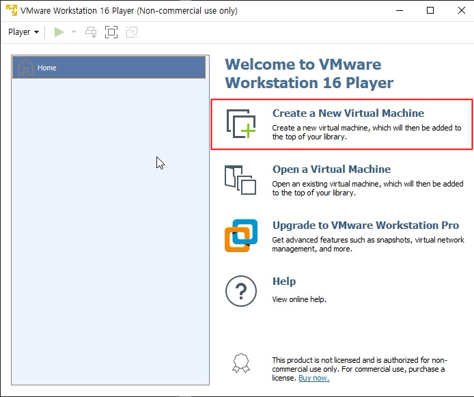Click 'Open an existing virtual machine' description
This screenshot has height=397, width=474.
pyautogui.click(x=367, y=188)
